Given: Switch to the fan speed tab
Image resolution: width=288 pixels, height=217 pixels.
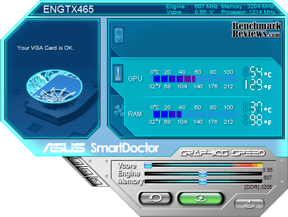Looking at the screenshot, I should pos(119,110).
